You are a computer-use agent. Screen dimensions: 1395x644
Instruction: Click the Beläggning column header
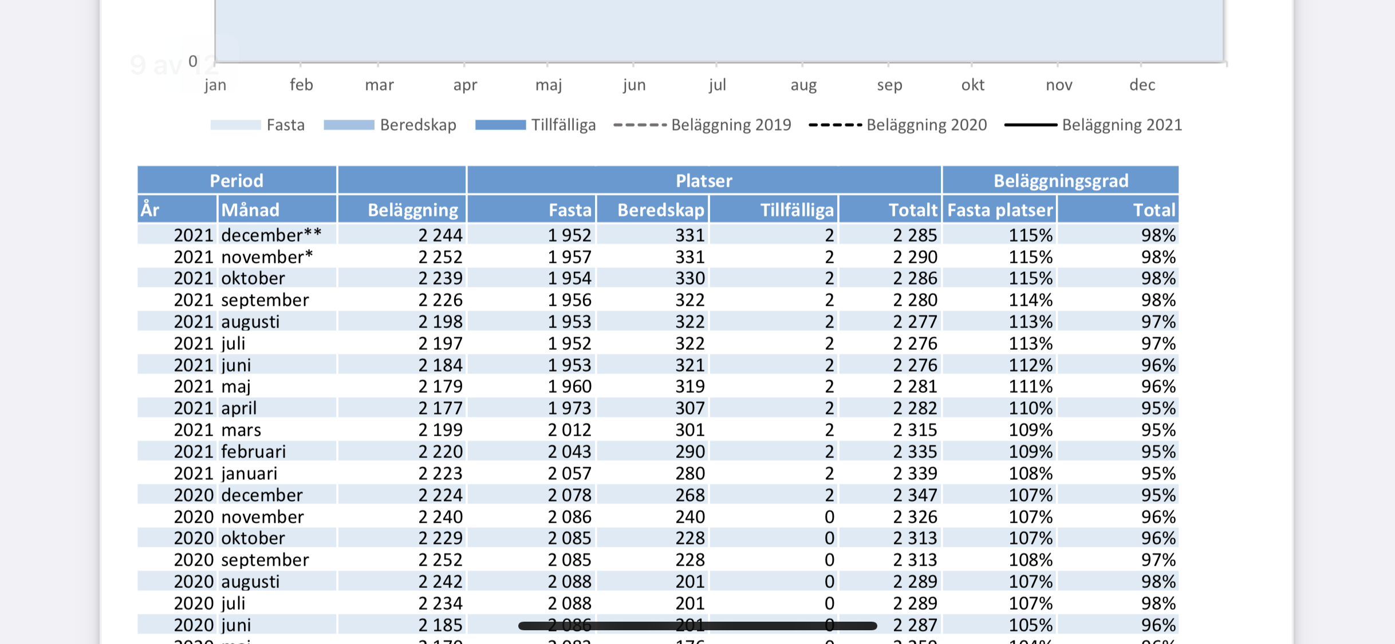pos(401,210)
